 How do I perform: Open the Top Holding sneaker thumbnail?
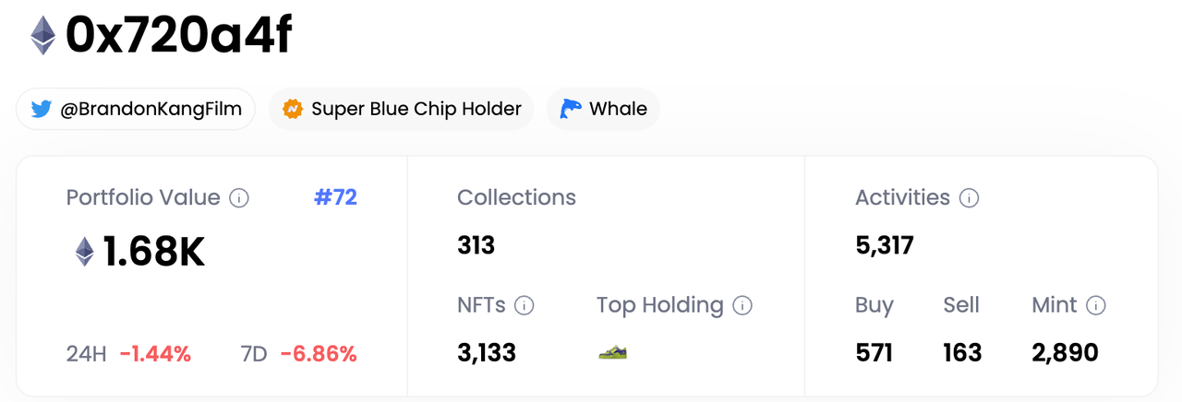pyautogui.click(x=612, y=352)
